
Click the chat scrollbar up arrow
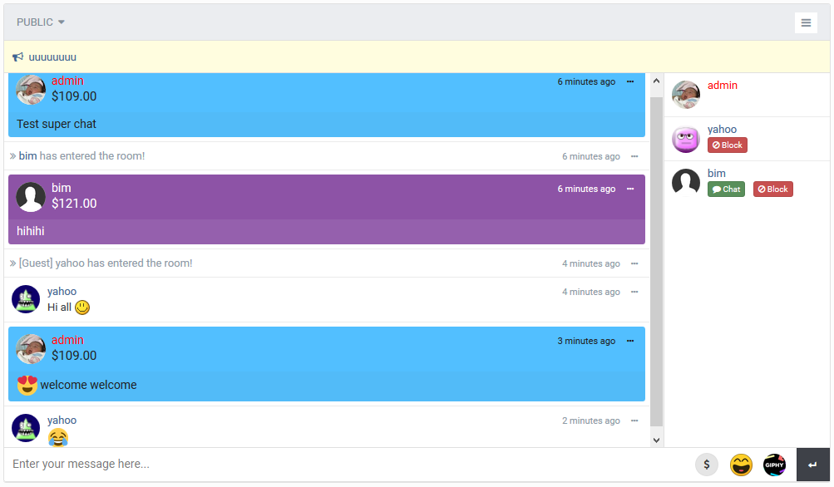click(656, 81)
